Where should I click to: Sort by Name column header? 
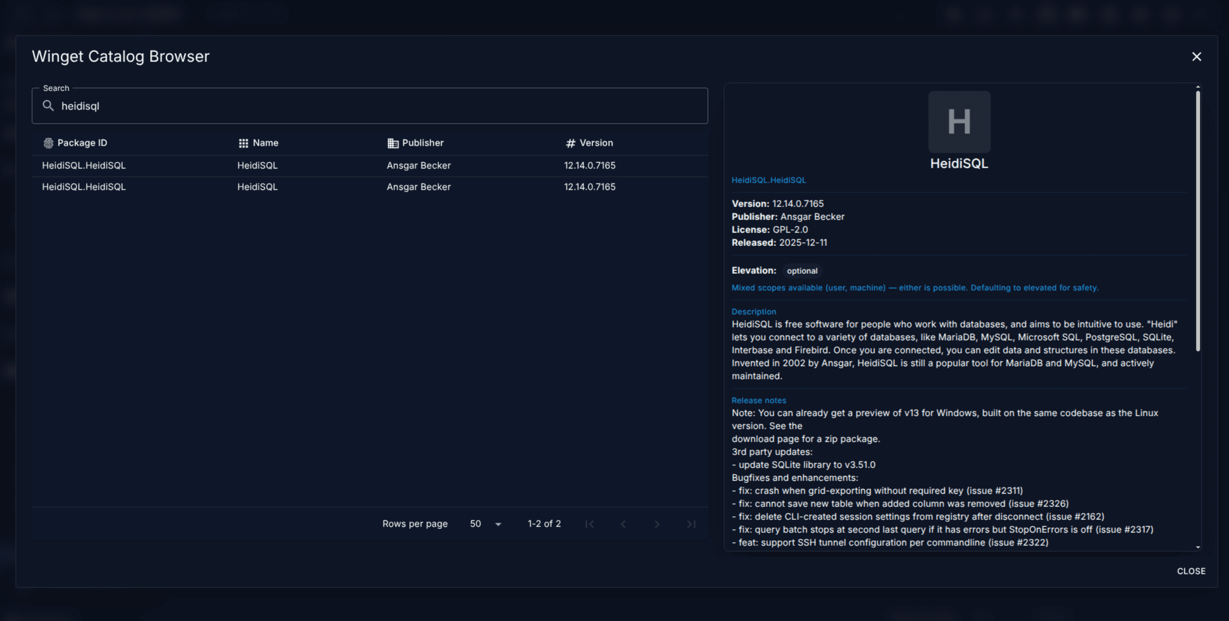[265, 143]
